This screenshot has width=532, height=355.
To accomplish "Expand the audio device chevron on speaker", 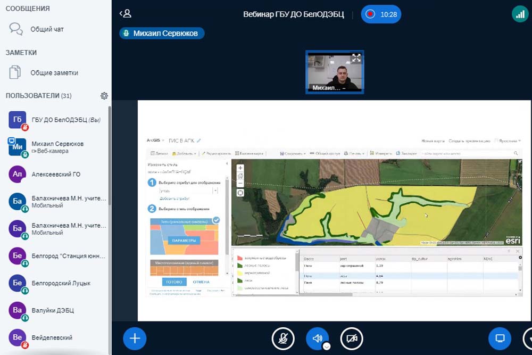I will [x=327, y=346].
